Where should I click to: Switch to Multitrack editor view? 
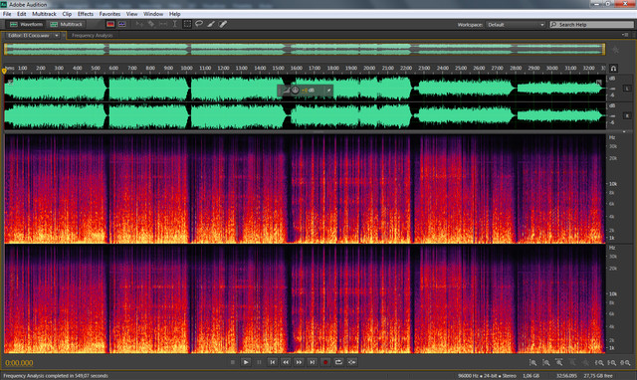coord(66,24)
